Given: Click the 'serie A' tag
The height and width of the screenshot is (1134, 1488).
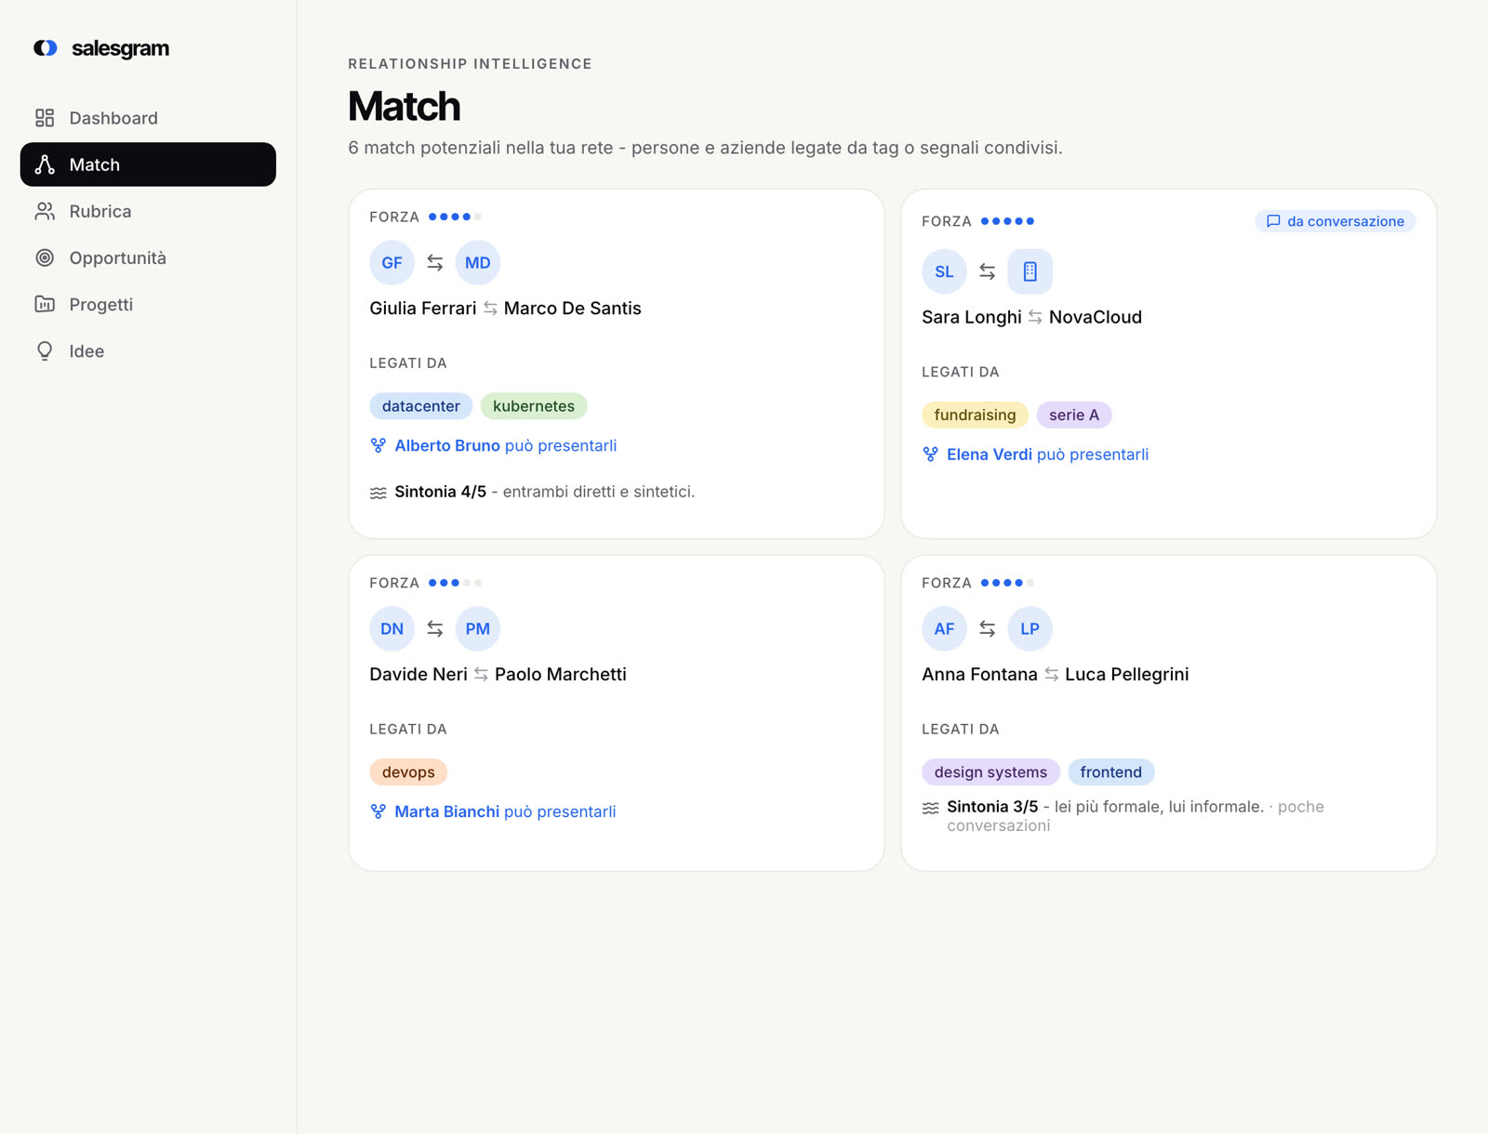Looking at the screenshot, I should click(1074, 415).
